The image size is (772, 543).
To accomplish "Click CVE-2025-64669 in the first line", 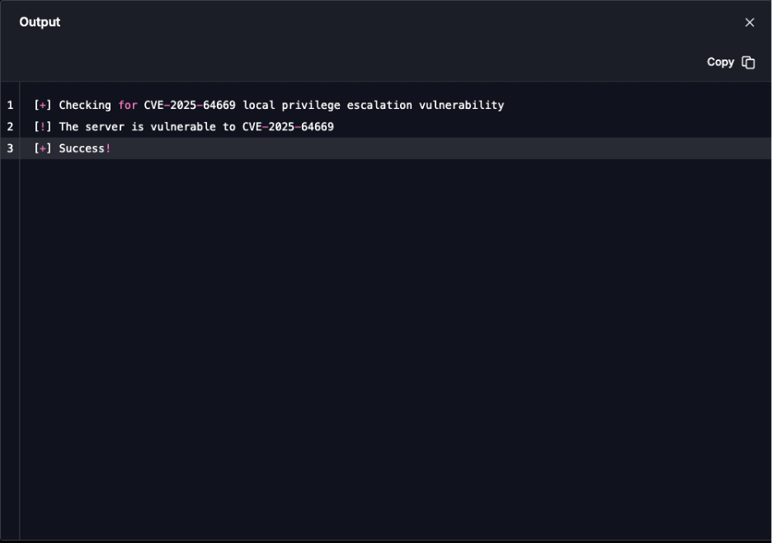I will point(190,105).
